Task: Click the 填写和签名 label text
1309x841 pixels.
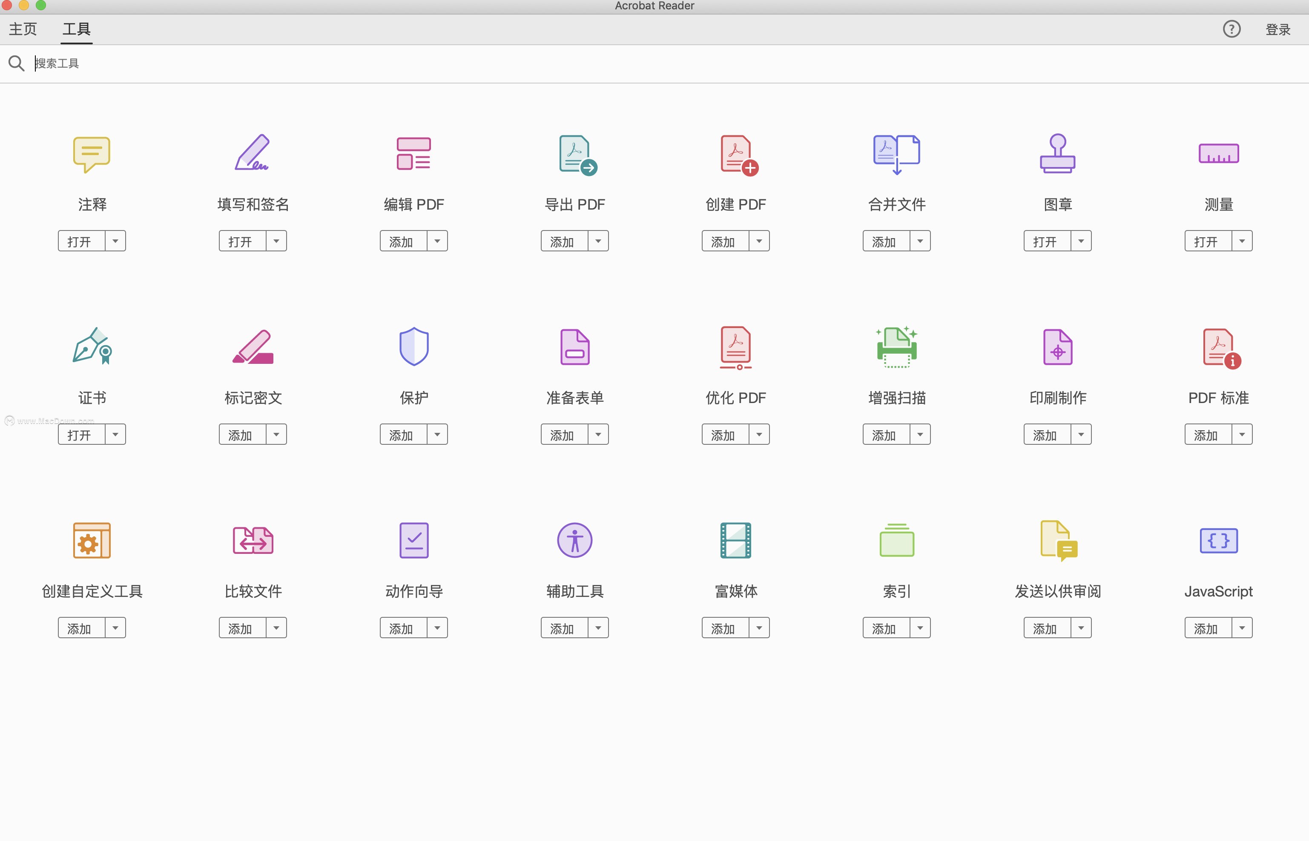Action: click(253, 204)
